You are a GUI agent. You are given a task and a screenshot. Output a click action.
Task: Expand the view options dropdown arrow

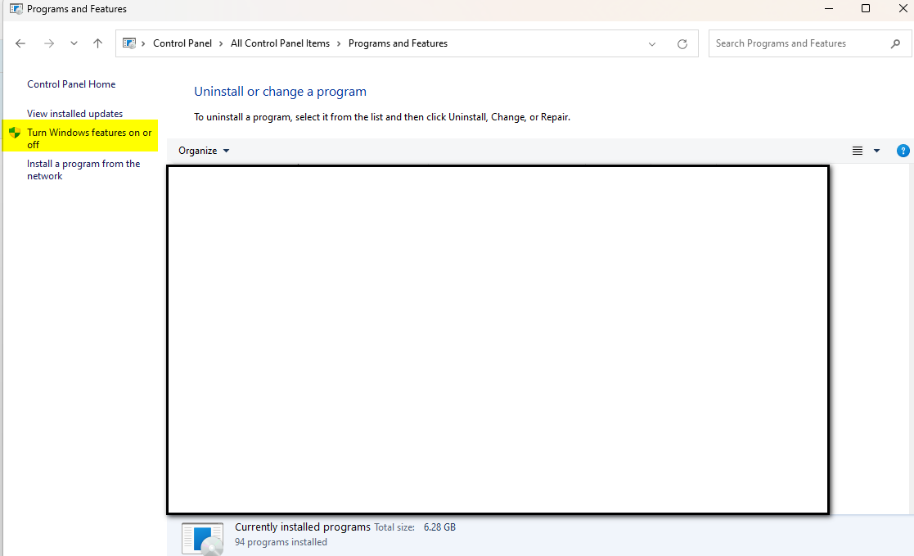pyautogui.click(x=876, y=151)
